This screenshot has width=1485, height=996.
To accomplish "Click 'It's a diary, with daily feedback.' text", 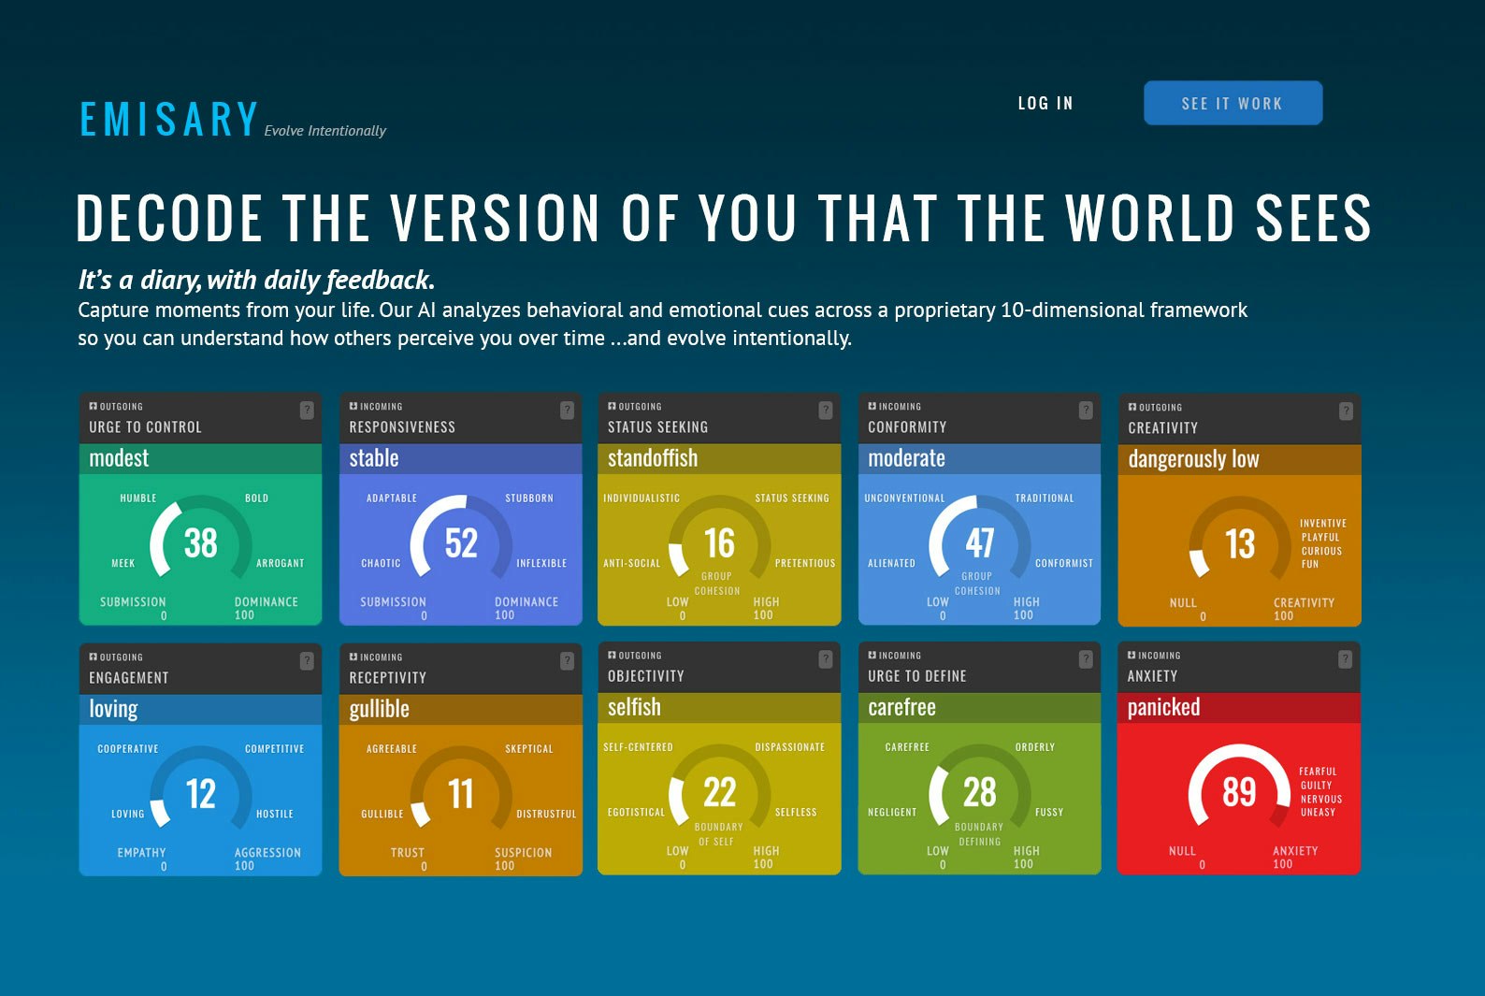I will 256,280.
